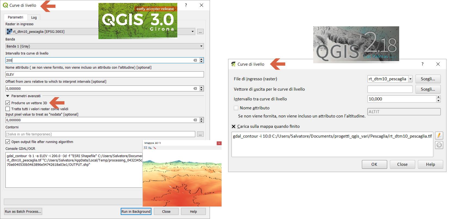
Task: Click the save-as-image icon in Mappa 3D toolbar
Action: (150, 148)
